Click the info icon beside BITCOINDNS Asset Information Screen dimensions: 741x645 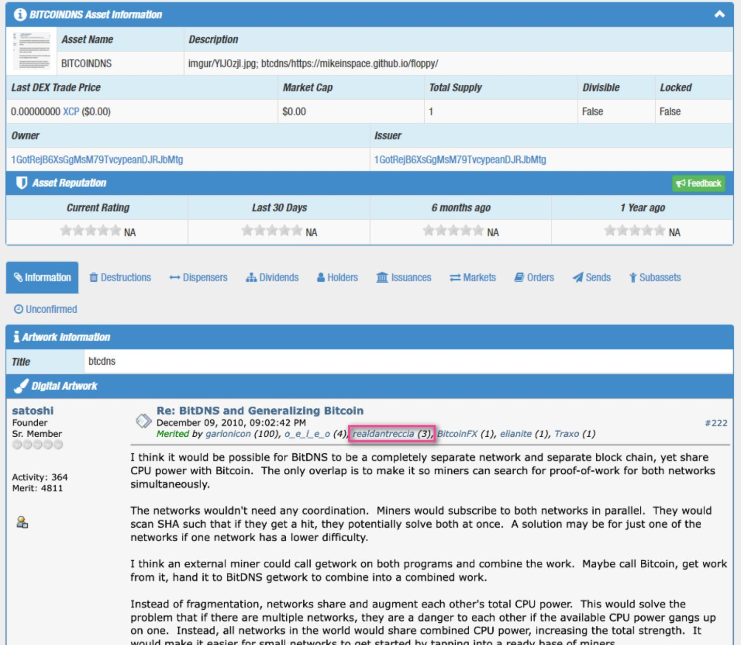click(20, 14)
